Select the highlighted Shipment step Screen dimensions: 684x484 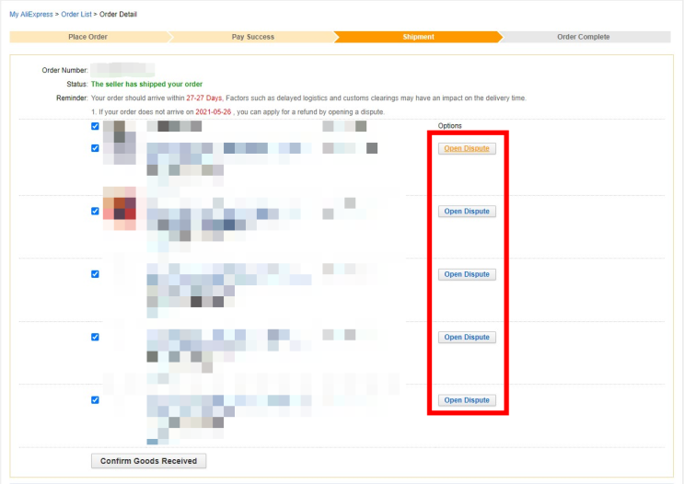(x=418, y=37)
